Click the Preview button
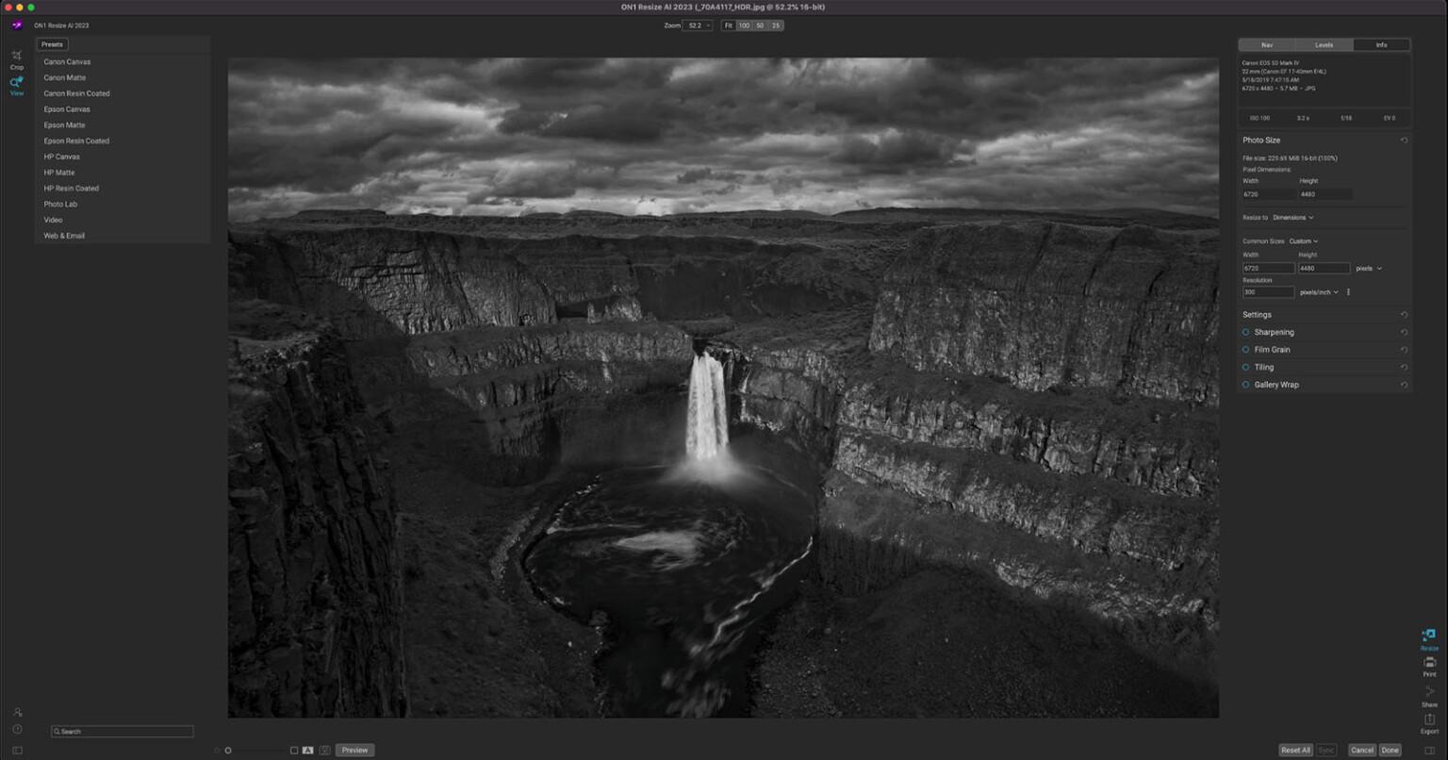The height and width of the screenshot is (760, 1448). (354, 750)
